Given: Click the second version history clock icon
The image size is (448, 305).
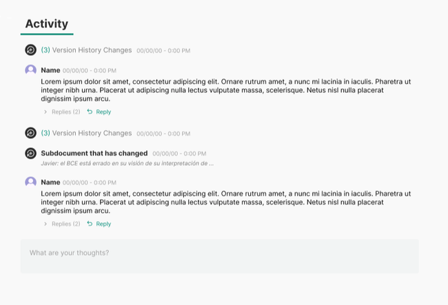Looking at the screenshot, I should [30, 133].
